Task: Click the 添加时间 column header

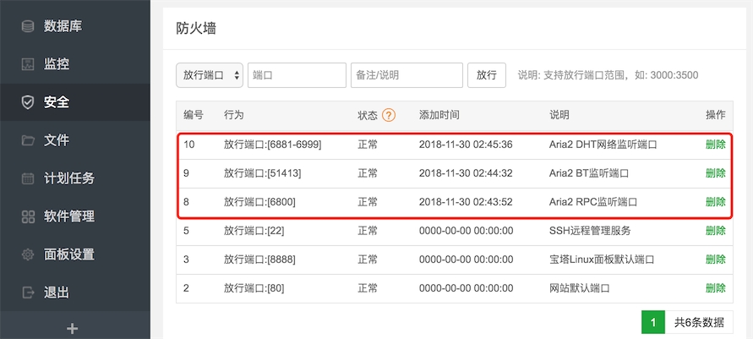Action: tap(439, 115)
